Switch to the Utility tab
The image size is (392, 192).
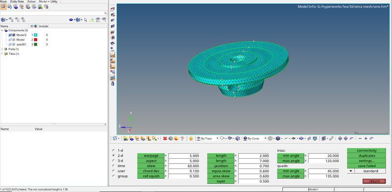point(54,1)
